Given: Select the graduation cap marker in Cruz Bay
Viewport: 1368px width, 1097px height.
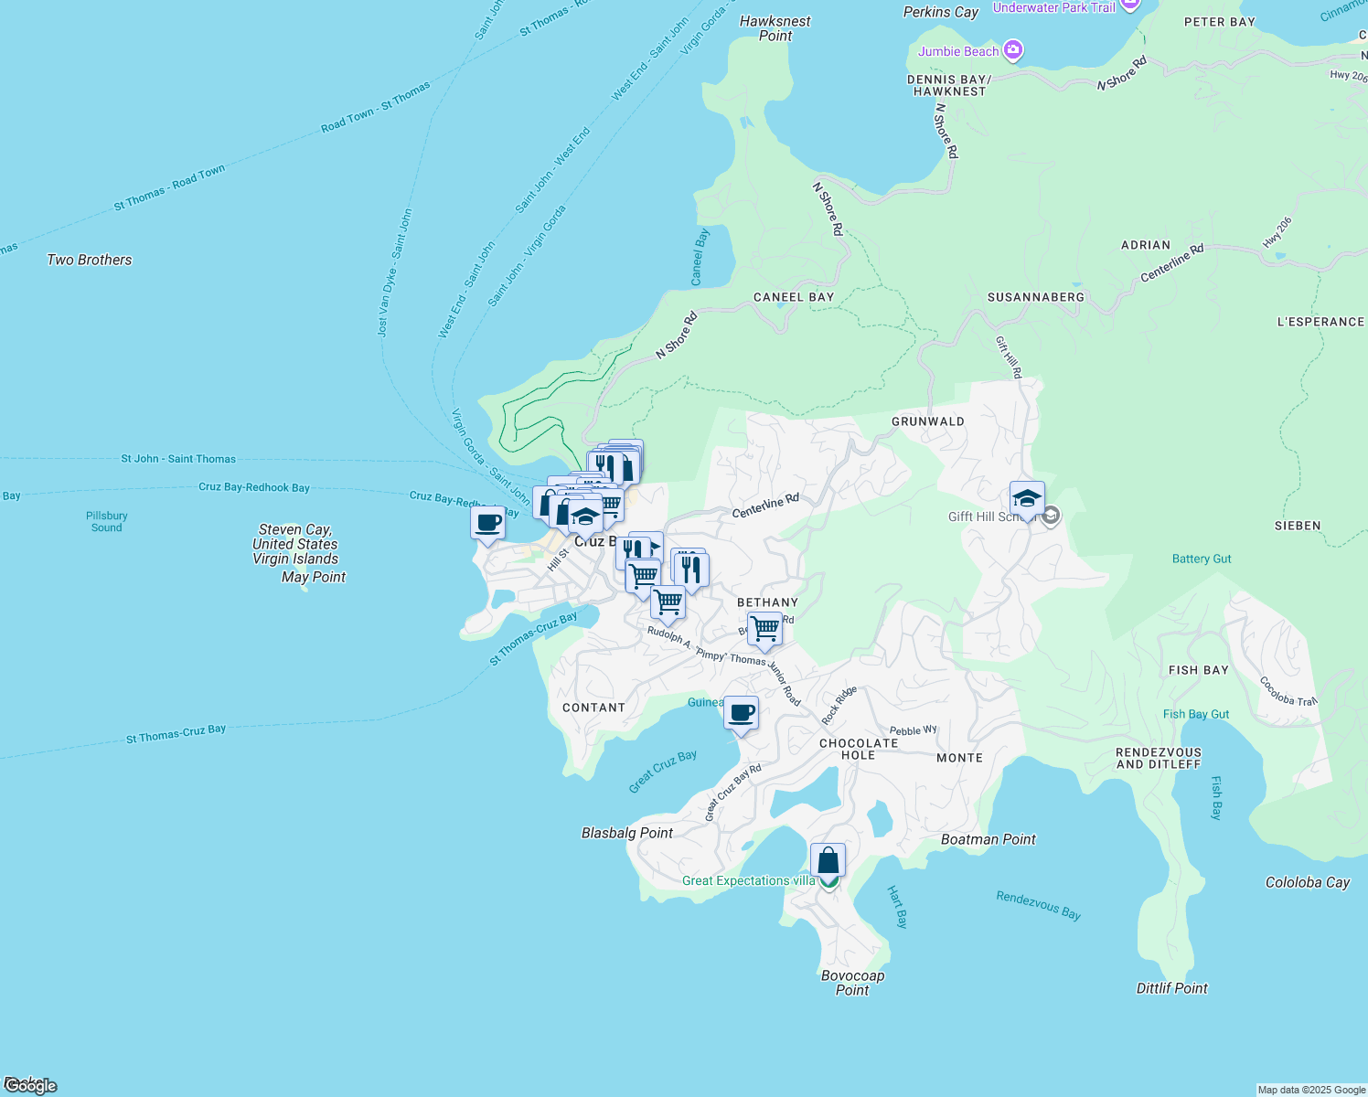Looking at the screenshot, I should point(583,514).
